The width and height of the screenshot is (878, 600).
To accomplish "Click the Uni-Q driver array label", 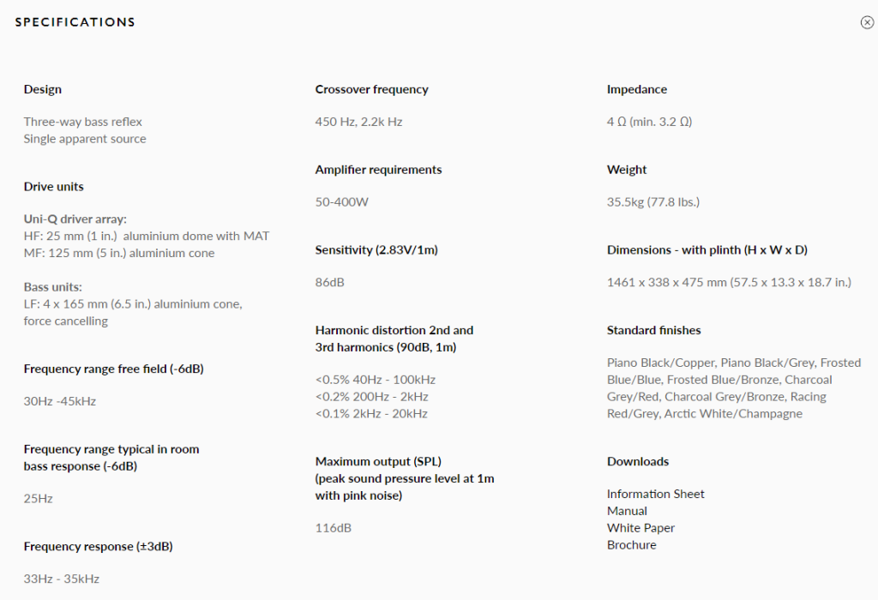I will [75, 219].
